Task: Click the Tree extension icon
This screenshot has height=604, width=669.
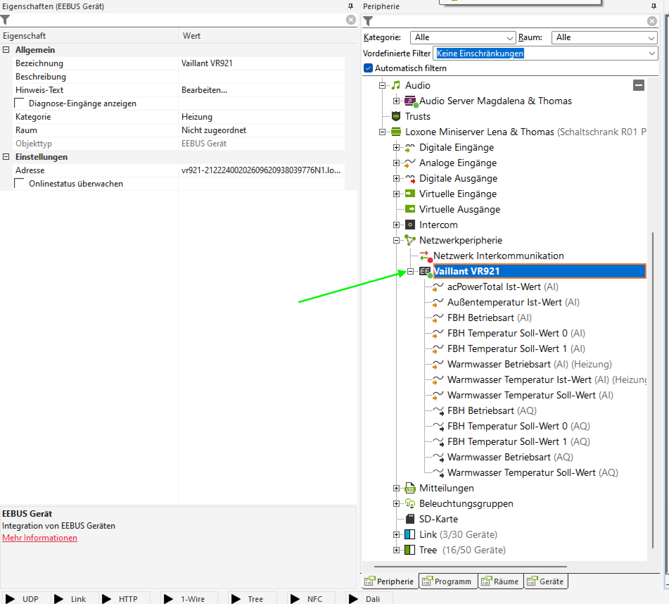Action: (410, 550)
